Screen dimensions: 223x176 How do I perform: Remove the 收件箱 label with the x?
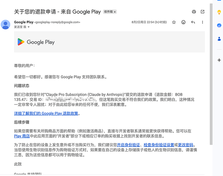[115, 12]
